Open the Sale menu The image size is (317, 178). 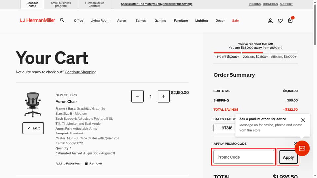coord(235,20)
